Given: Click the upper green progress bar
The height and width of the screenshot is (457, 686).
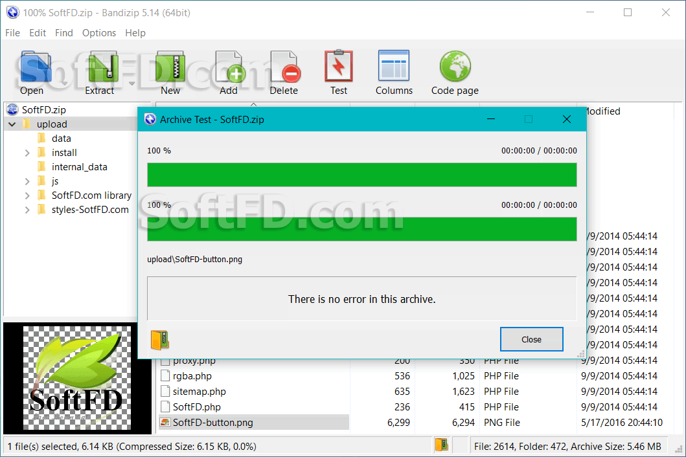Looking at the screenshot, I should (362, 175).
